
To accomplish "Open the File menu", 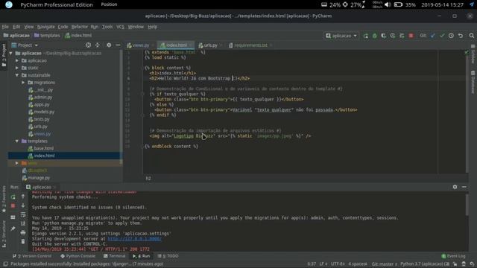I will (5, 27).
